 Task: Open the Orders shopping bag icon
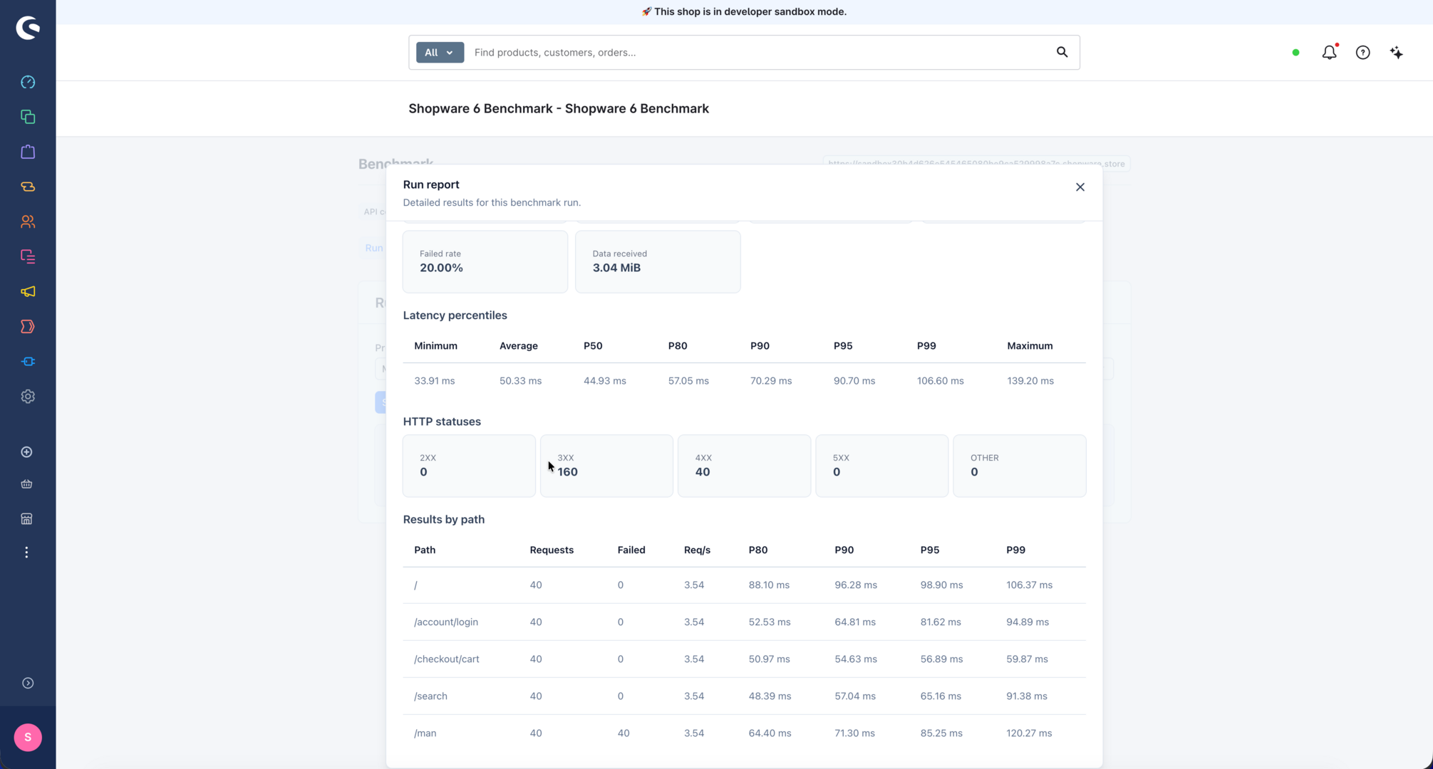(x=28, y=152)
